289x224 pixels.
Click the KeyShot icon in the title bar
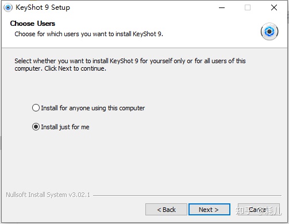point(8,7)
